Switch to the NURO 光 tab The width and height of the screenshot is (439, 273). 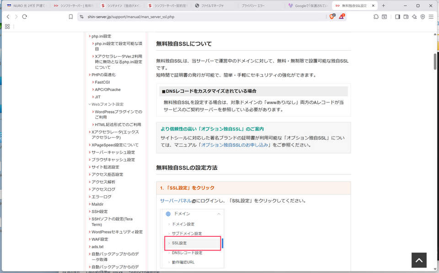pos(27,5)
